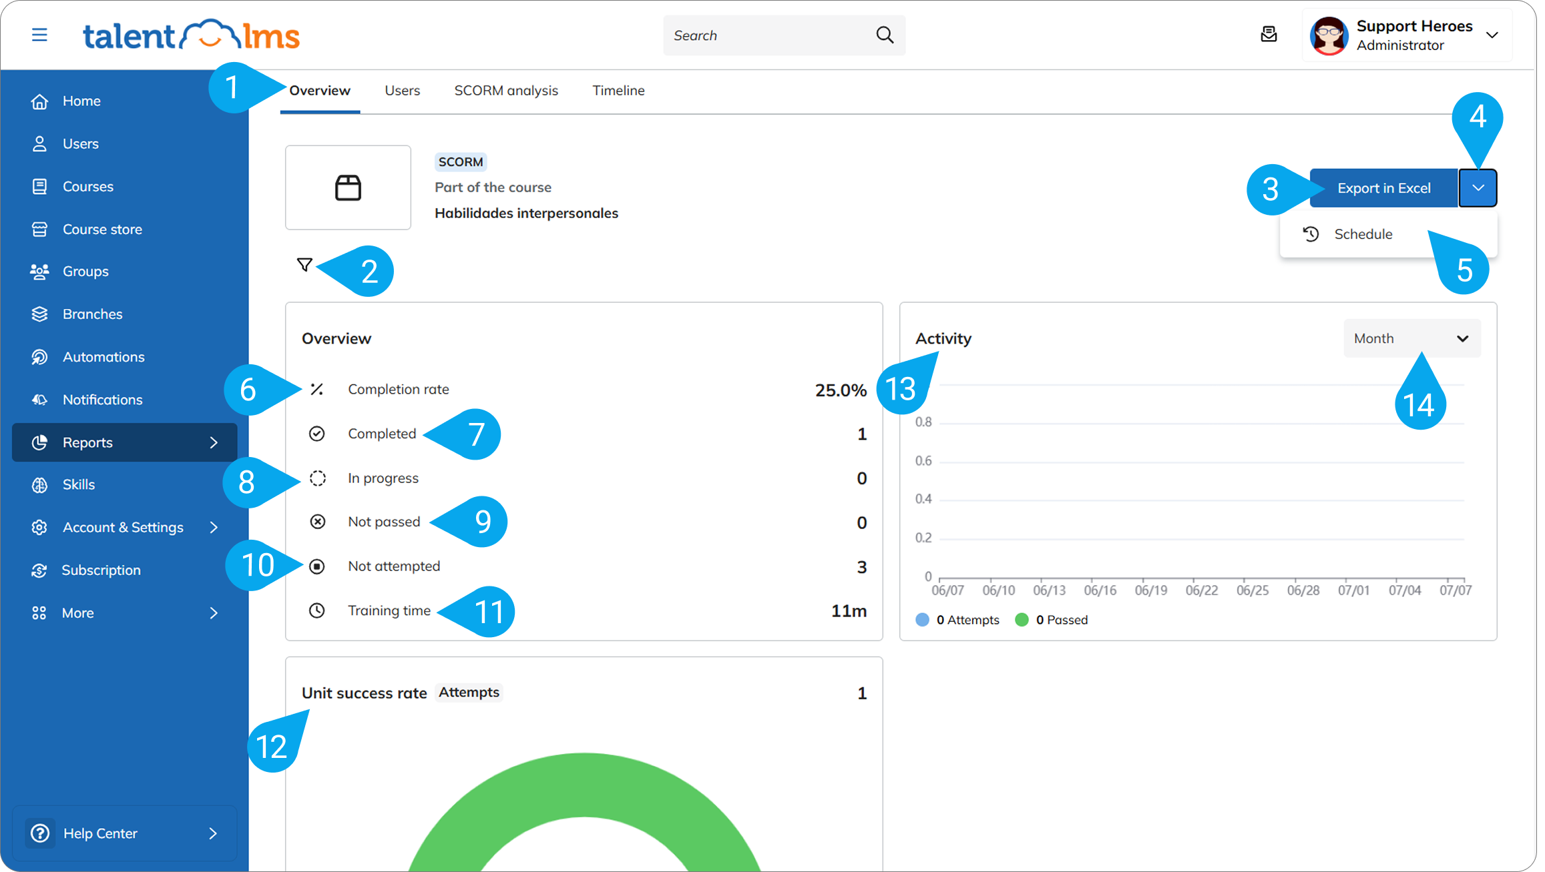
Task: Open the Month activity period dropdown
Action: [x=1411, y=338]
